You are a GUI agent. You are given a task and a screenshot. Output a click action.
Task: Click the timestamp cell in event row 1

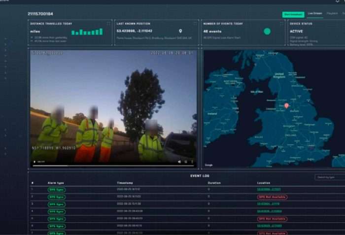tap(129, 189)
